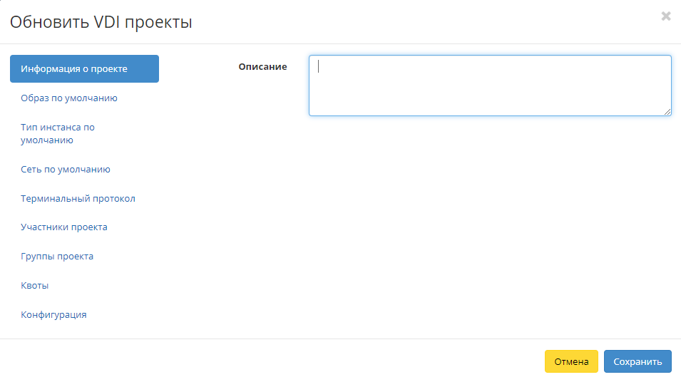Focus the Описание text area

coord(490,86)
